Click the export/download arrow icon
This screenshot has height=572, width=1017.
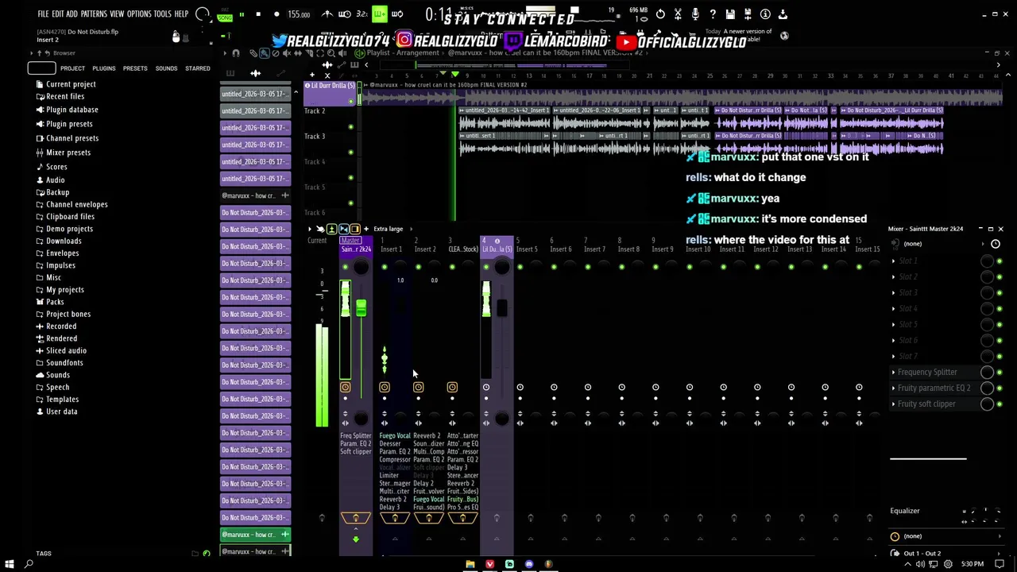pos(783,14)
